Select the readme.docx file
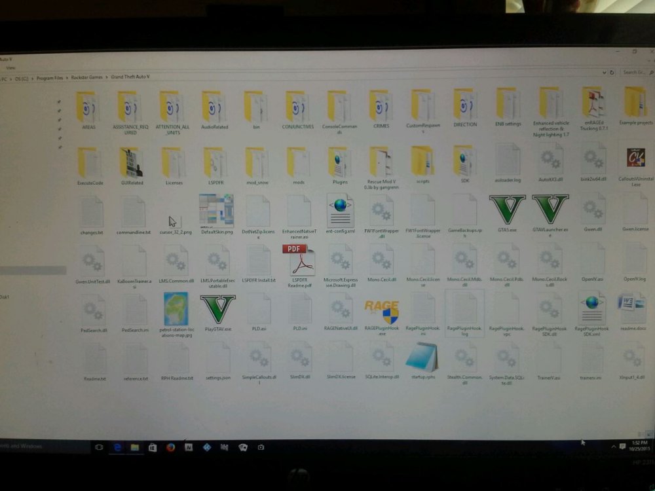 click(633, 312)
